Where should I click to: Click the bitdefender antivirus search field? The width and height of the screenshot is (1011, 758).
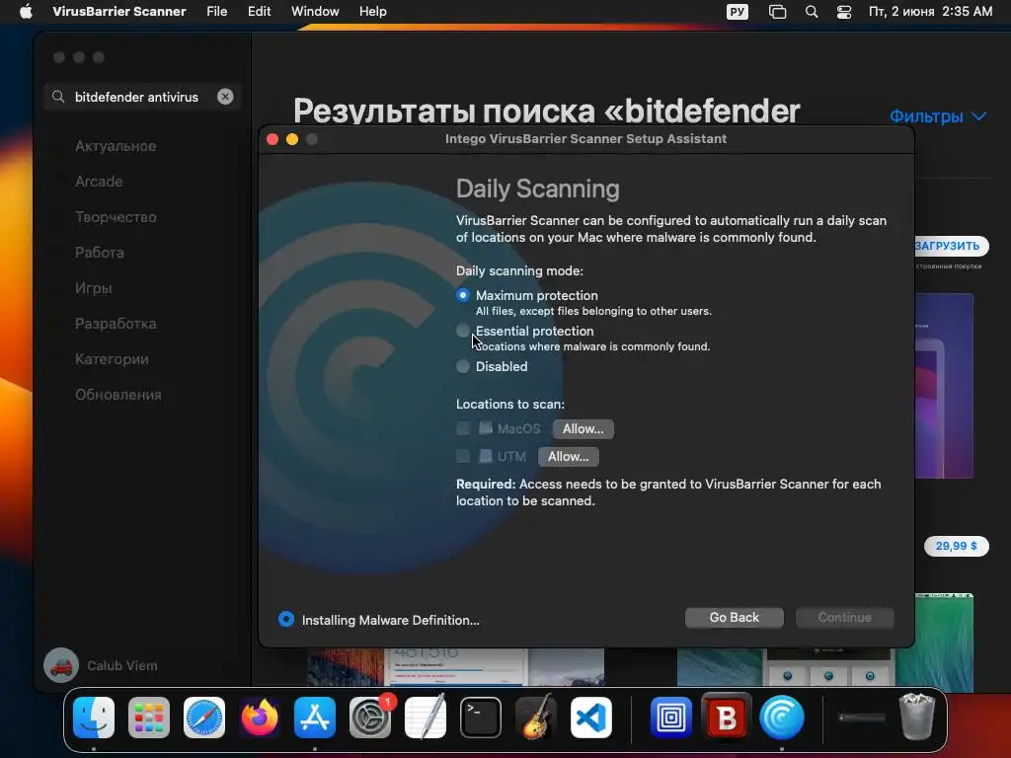click(142, 97)
